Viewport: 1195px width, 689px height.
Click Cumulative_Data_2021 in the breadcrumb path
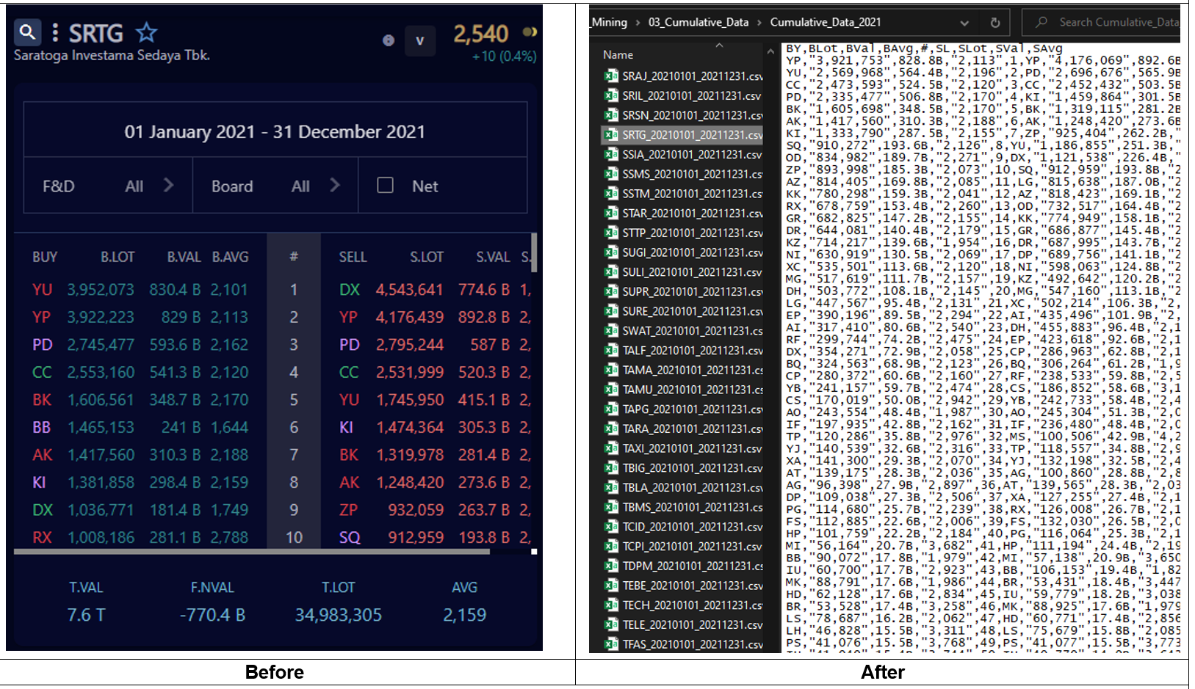[x=826, y=22]
